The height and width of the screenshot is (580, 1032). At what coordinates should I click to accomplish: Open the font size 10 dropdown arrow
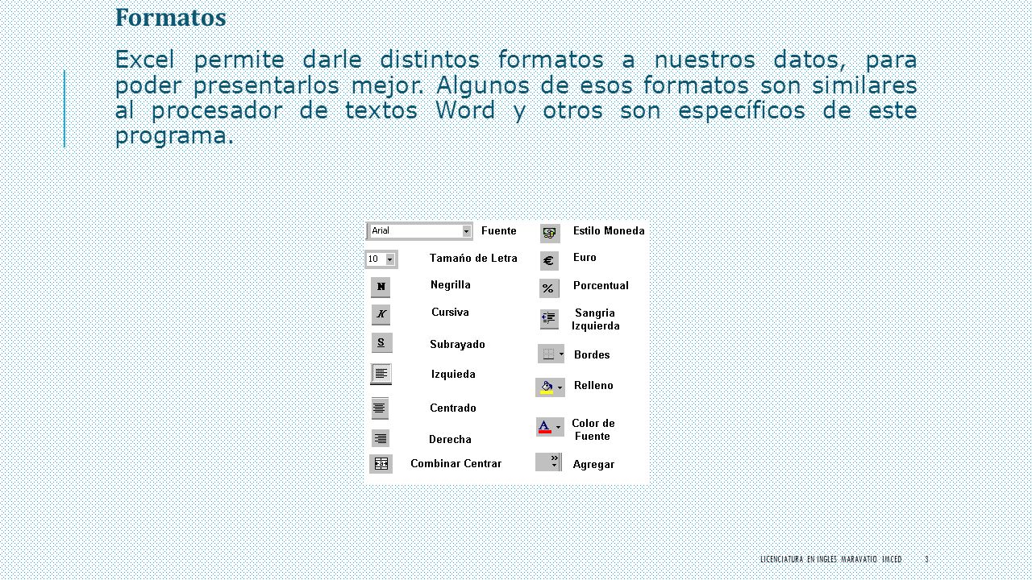(x=390, y=259)
